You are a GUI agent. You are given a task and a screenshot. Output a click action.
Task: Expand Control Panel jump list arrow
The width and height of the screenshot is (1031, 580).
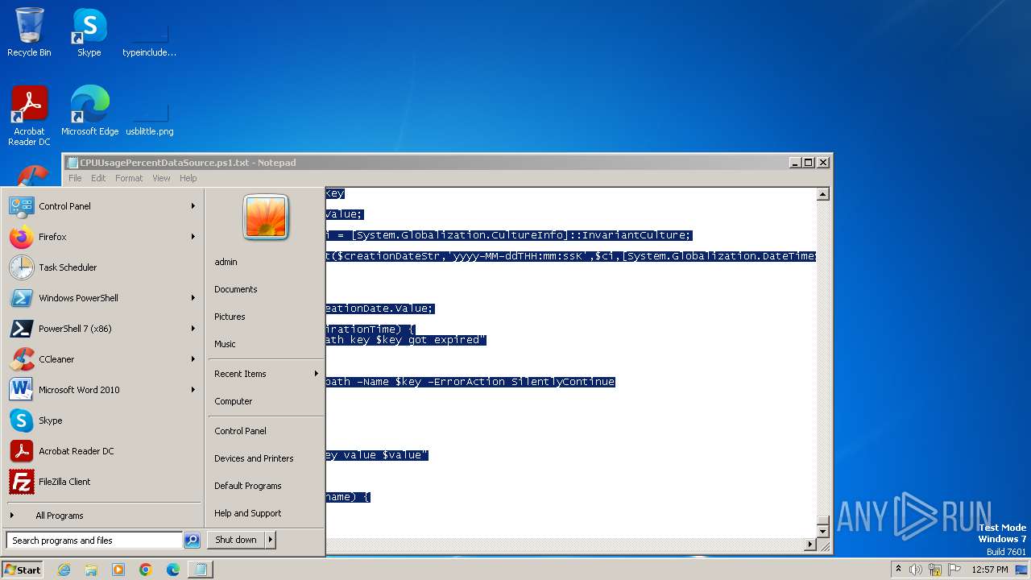(193, 206)
